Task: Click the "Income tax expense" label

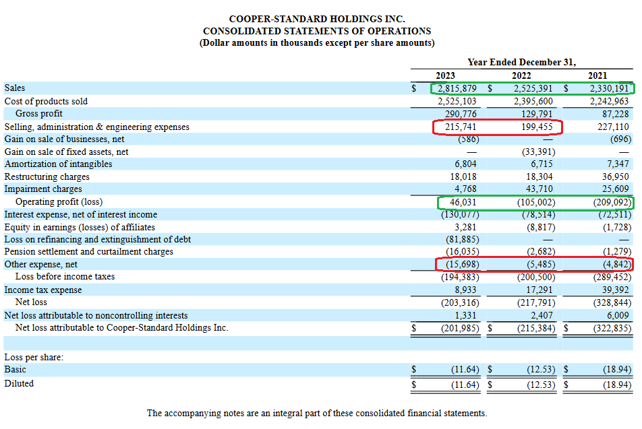Action: point(43,290)
